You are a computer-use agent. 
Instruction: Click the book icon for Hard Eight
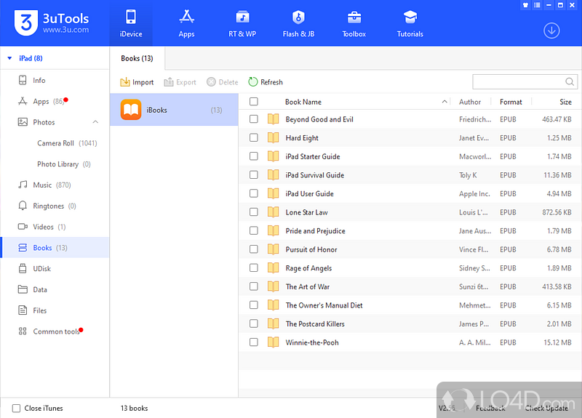[274, 137]
